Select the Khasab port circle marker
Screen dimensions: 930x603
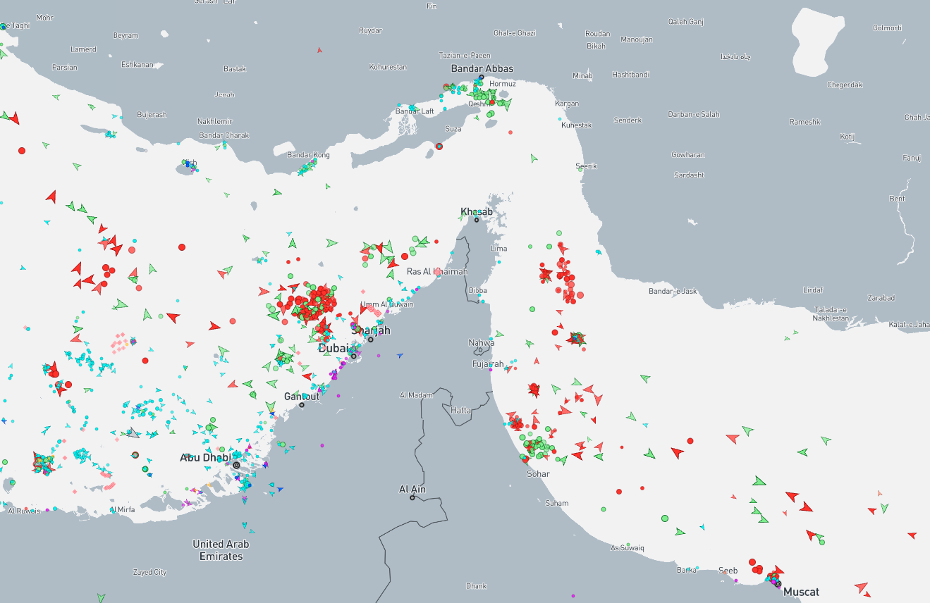click(x=477, y=220)
